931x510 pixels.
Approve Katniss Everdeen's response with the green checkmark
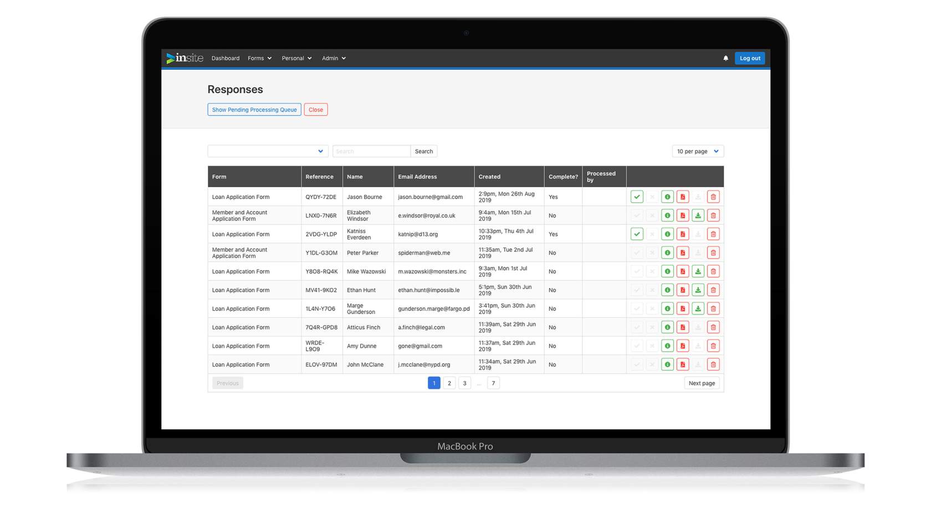(x=637, y=234)
